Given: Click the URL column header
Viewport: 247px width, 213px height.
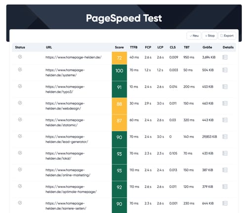Looking at the screenshot, I should coord(49,47).
